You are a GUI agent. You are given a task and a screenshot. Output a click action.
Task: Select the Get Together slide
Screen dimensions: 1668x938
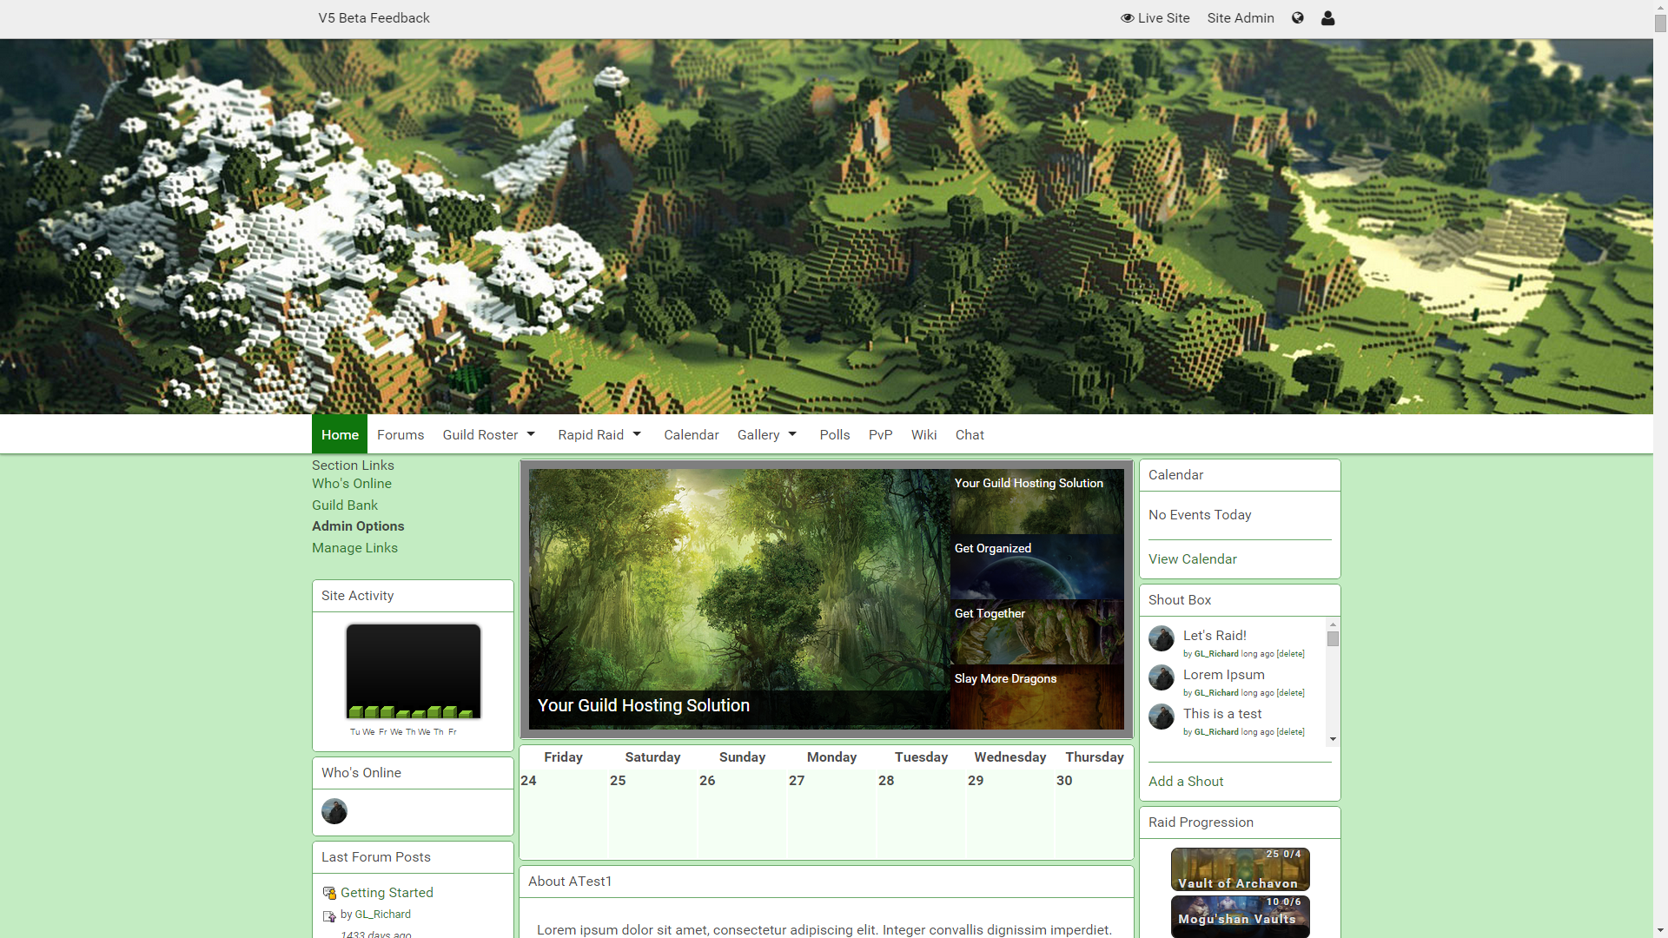coord(1036,632)
